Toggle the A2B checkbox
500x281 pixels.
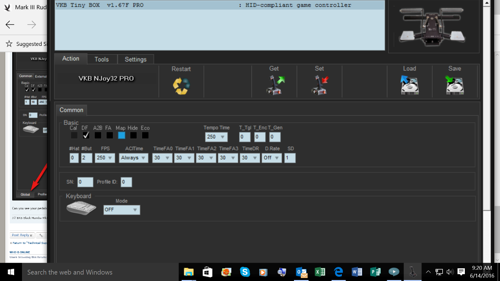click(x=98, y=136)
